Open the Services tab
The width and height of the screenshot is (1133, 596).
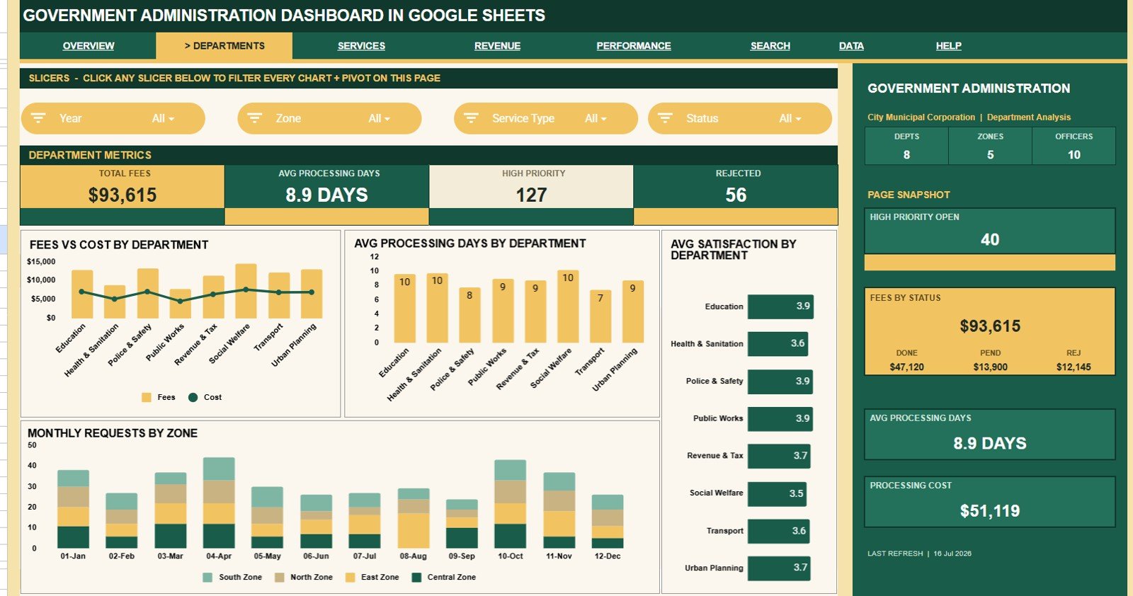pyautogui.click(x=361, y=46)
